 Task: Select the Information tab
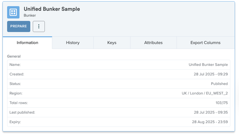28,43
